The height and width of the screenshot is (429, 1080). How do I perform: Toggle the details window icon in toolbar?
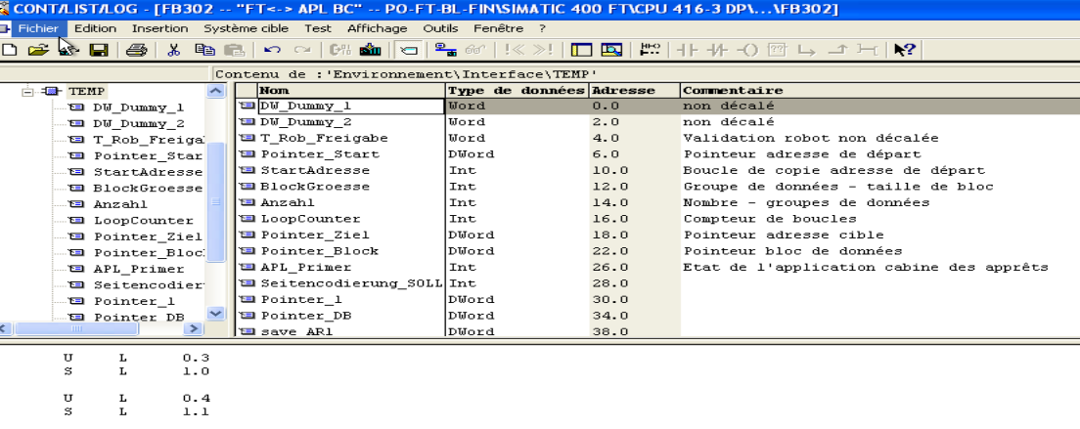pyautogui.click(x=611, y=49)
